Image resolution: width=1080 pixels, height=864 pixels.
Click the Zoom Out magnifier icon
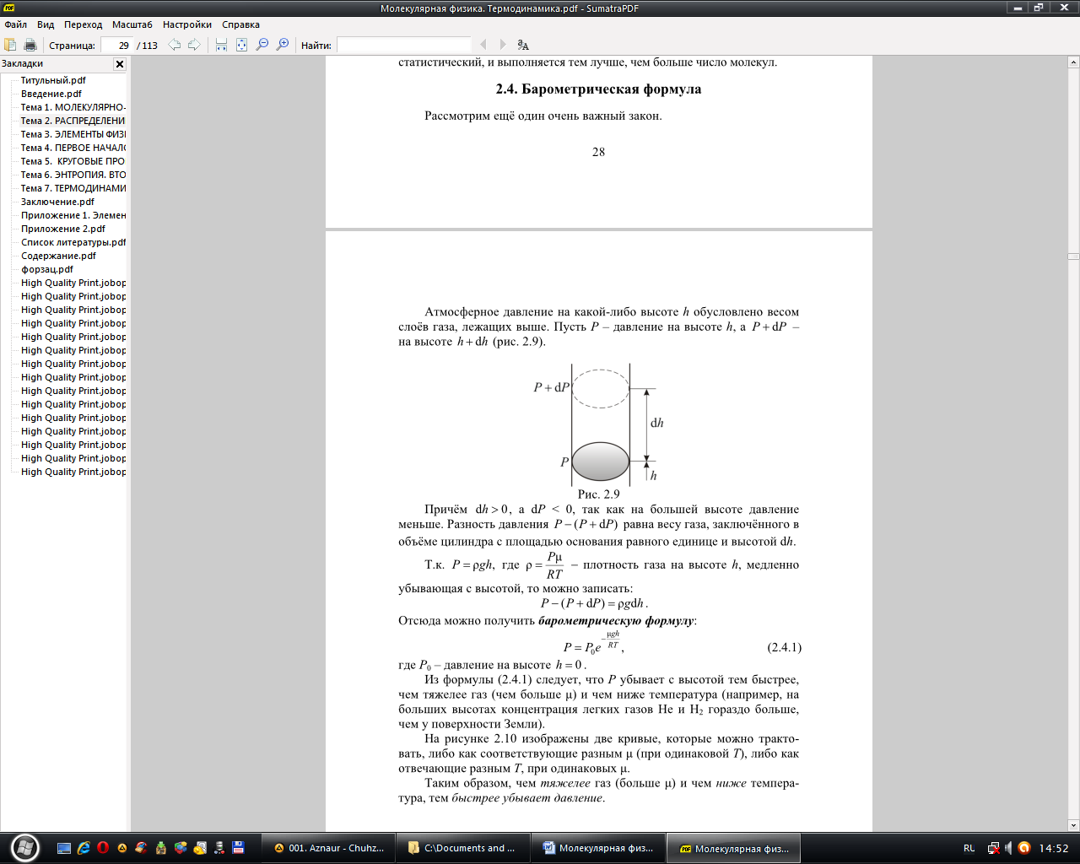click(x=262, y=45)
